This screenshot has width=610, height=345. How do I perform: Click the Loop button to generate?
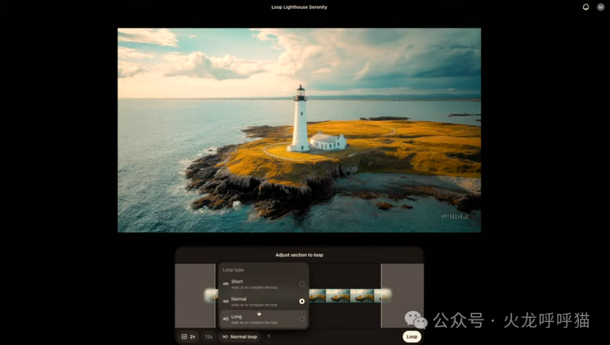(x=412, y=337)
